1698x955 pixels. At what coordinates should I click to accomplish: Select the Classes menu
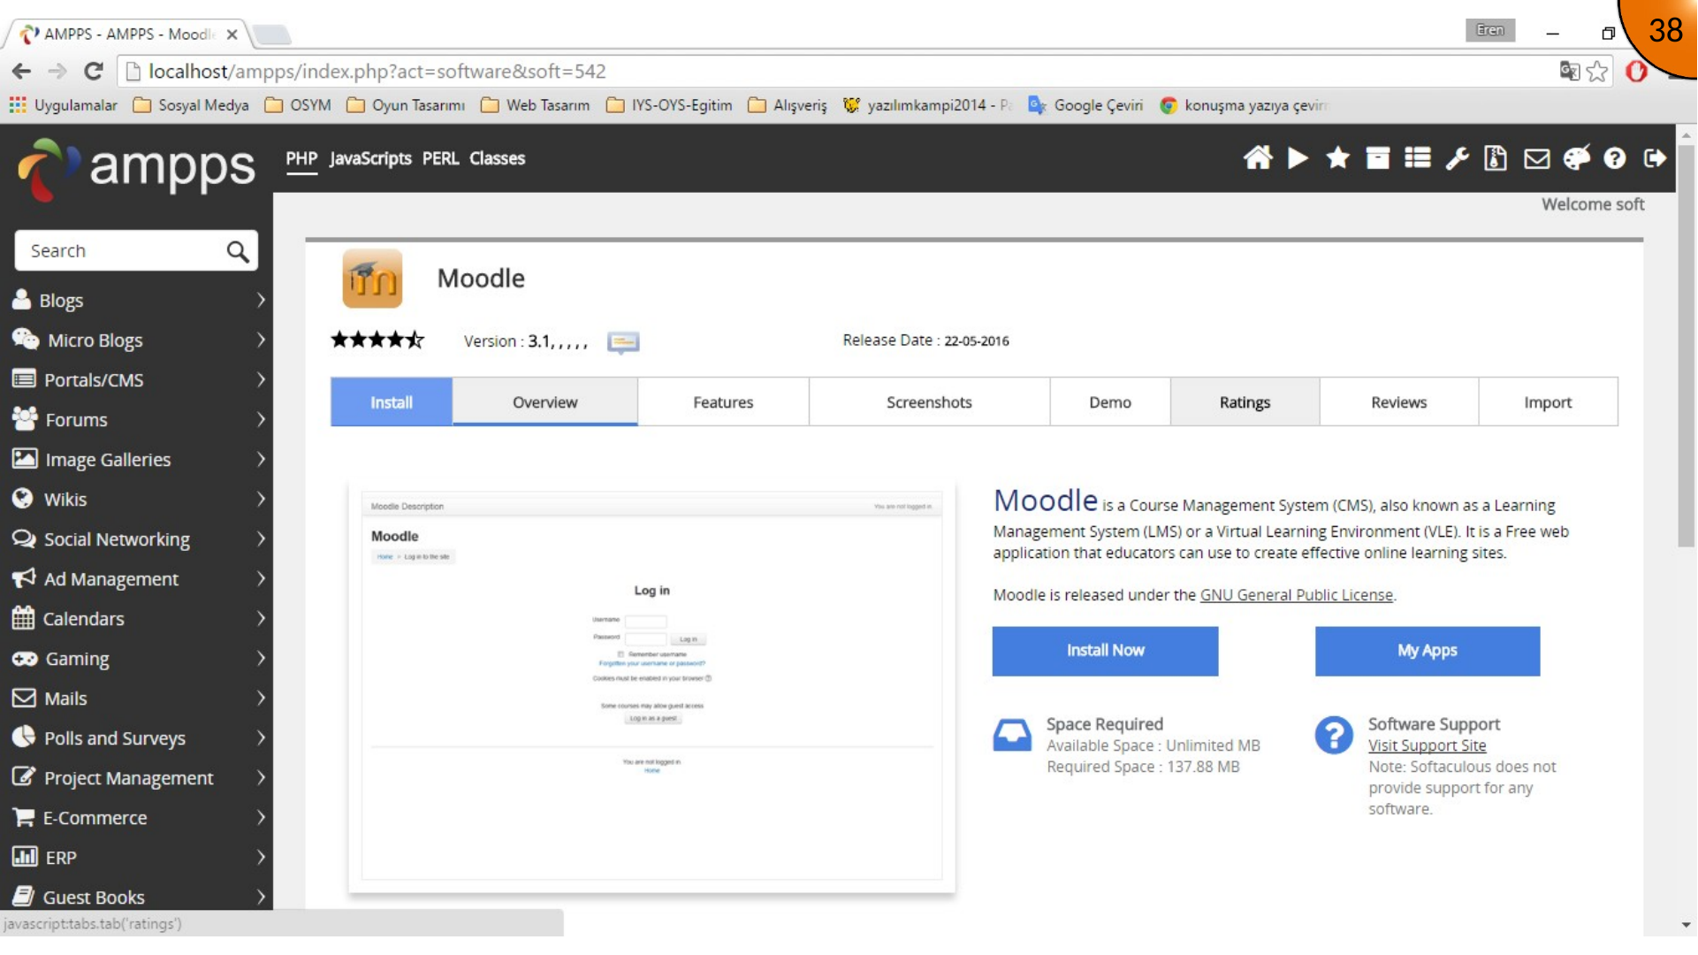[497, 158]
